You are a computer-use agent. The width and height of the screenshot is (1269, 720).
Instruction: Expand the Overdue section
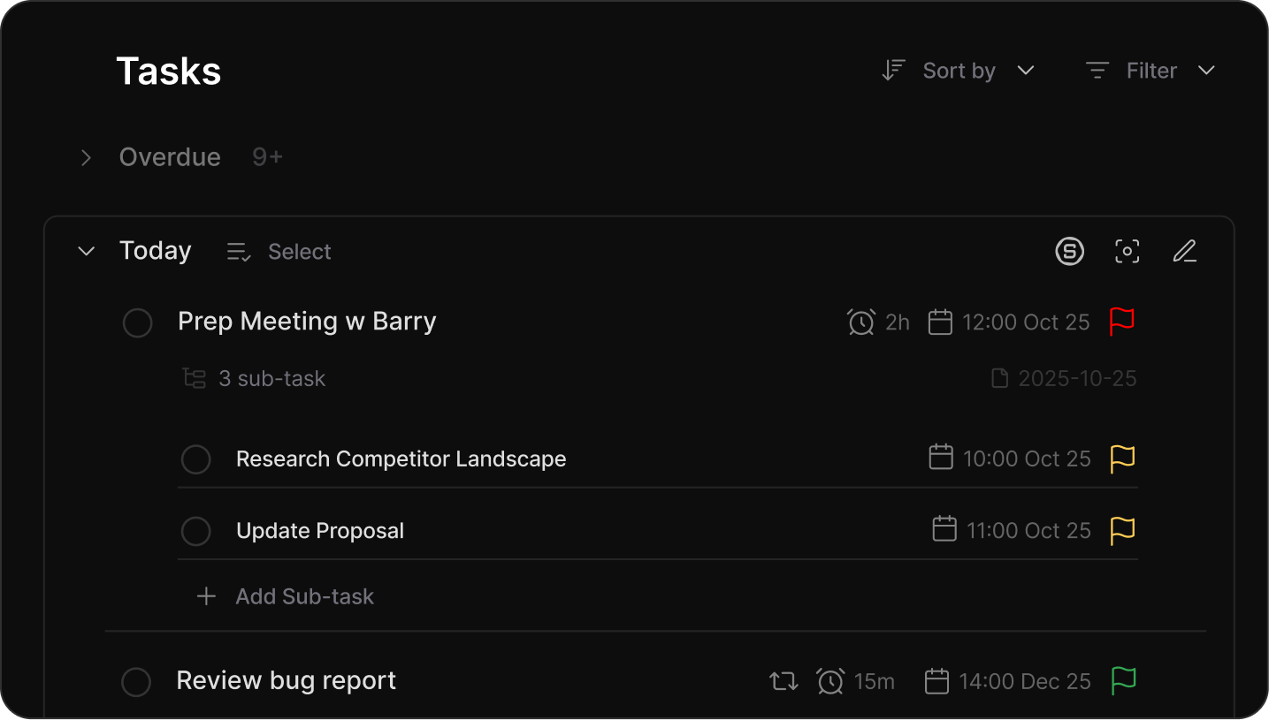point(86,157)
